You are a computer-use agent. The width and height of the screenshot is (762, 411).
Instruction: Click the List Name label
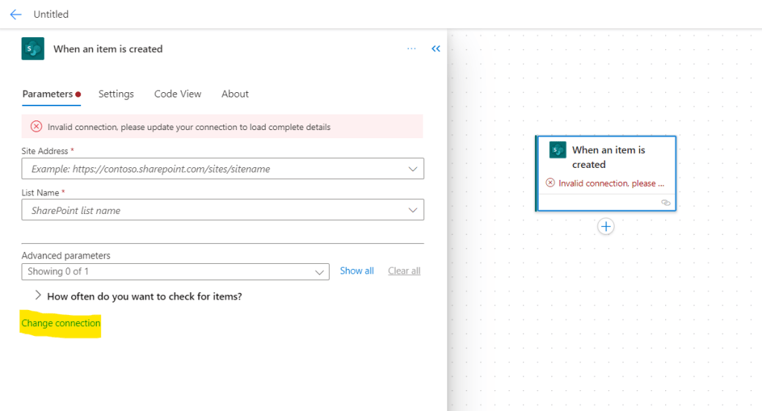click(40, 192)
